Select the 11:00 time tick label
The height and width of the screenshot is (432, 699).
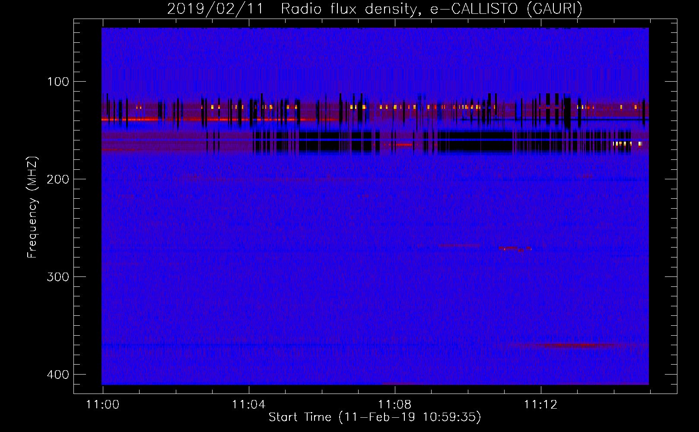(x=102, y=405)
